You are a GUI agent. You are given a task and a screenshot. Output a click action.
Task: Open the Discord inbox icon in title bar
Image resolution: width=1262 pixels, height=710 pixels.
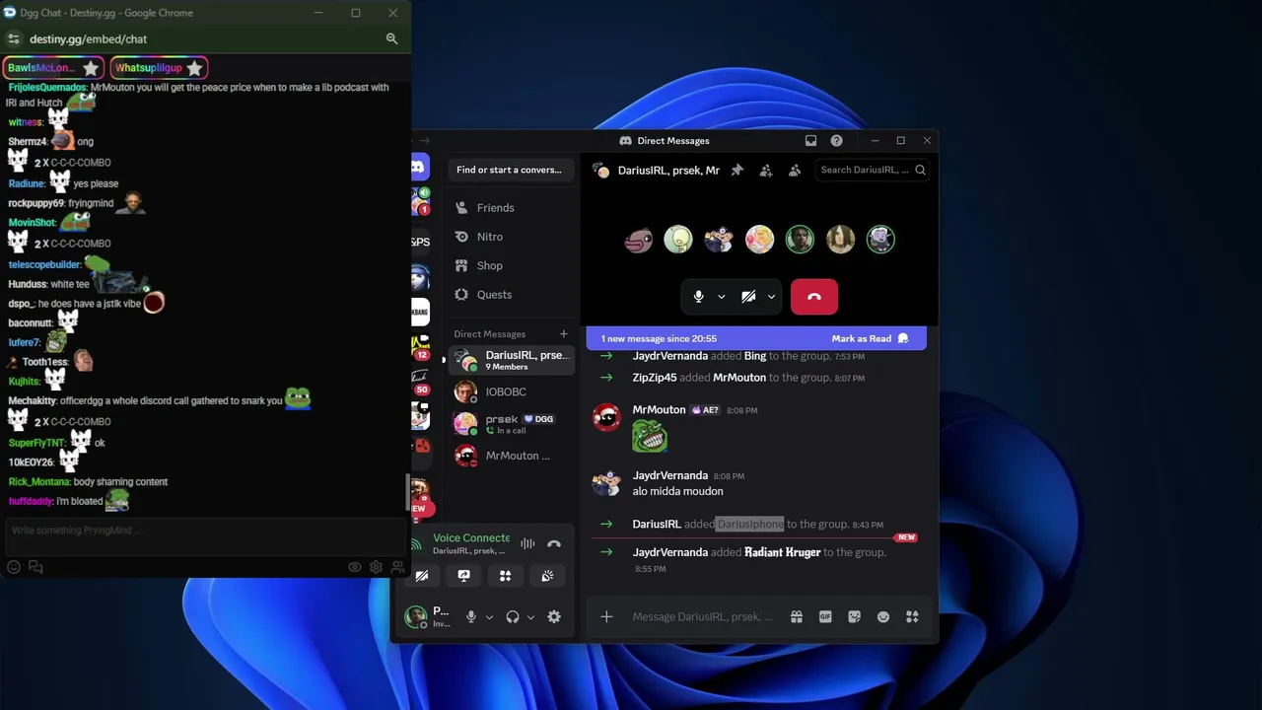pos(810,141)
